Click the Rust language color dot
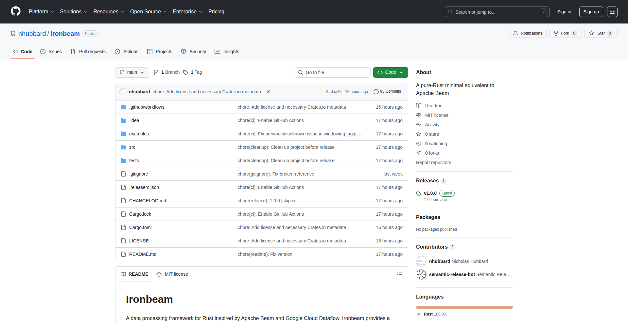The image size is (628, 324). [419, 314]
